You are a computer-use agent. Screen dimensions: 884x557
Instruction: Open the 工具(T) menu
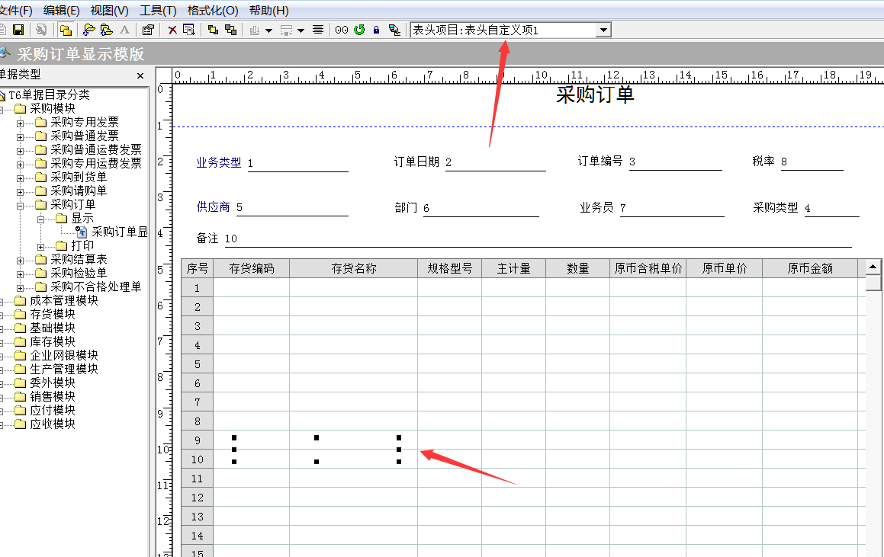[158, 11]
